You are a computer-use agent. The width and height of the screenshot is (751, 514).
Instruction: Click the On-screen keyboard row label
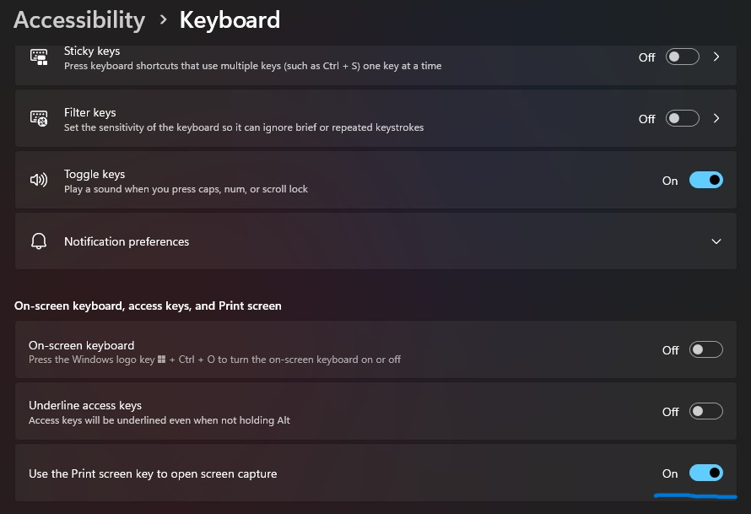click(81, 345)
